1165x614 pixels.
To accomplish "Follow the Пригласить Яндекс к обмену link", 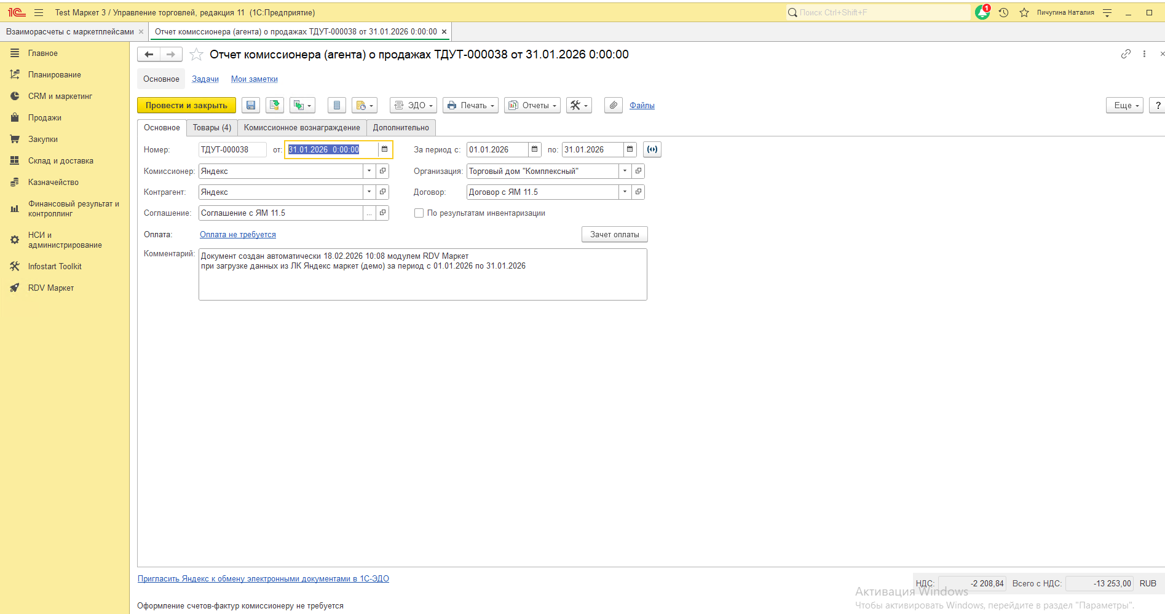I will 263,578.
